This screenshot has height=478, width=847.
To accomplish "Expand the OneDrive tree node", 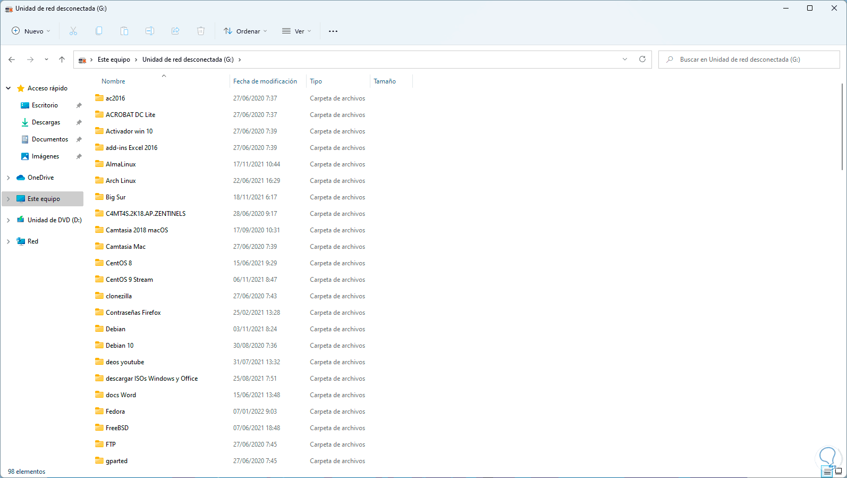I will click(9, 178).
